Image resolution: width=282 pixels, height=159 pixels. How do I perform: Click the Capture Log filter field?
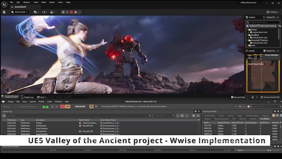point(79,115)
